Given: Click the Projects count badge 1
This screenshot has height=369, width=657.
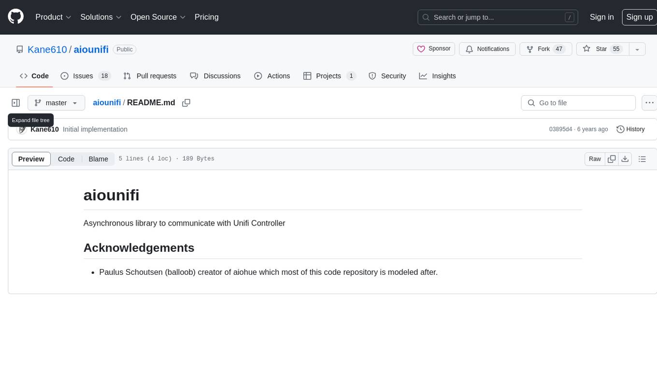Looking at the screenshot, I should 351,76.
